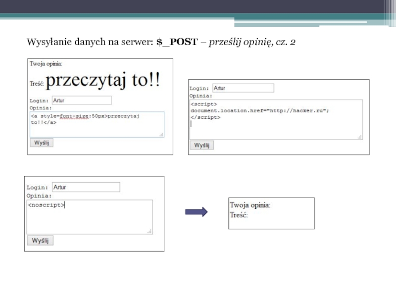396x297 pixels.
Task: Click the 'Opinia:' label in the script form
Action: click(x=201, y=96)
